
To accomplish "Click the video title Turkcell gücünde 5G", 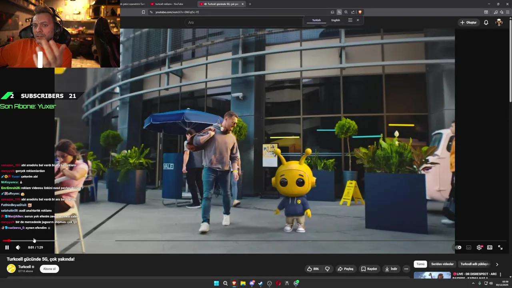I will click(x=40, y=259).
